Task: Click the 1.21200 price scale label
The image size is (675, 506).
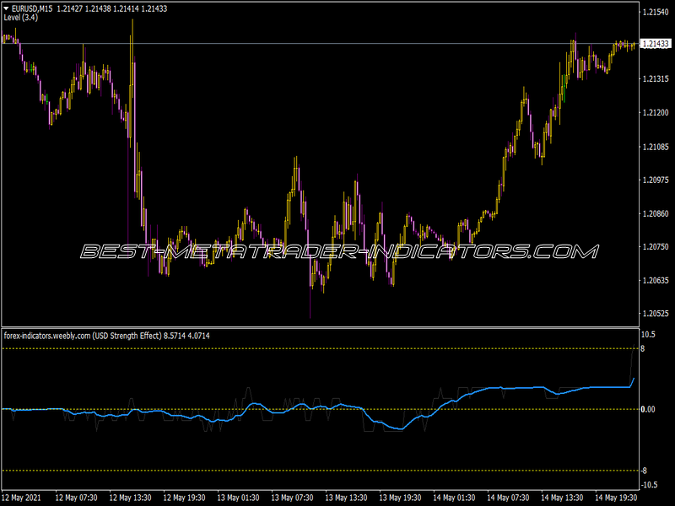Action: (x=656, y=113)
